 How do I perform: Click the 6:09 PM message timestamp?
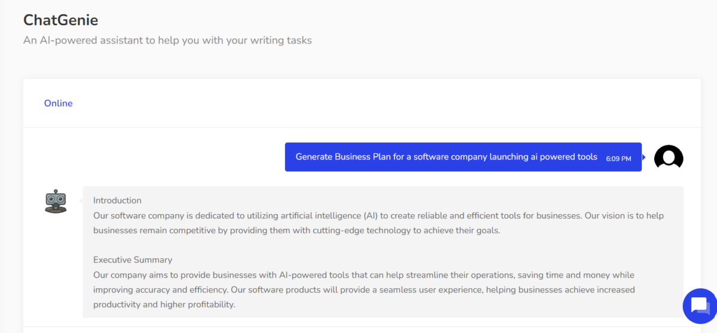(618, 159)
